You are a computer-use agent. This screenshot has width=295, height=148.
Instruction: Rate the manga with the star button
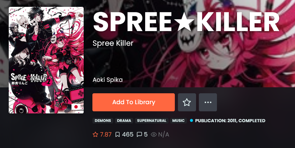click(187, 102)
